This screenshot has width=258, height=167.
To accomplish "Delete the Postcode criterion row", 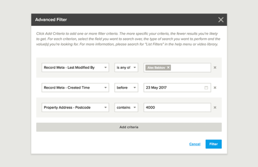I will (215, 108).
